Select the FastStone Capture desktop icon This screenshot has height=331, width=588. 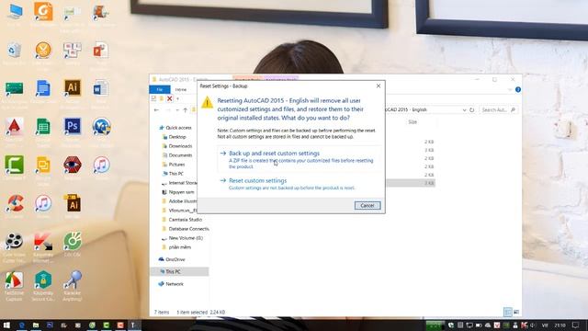pos(15,285)
